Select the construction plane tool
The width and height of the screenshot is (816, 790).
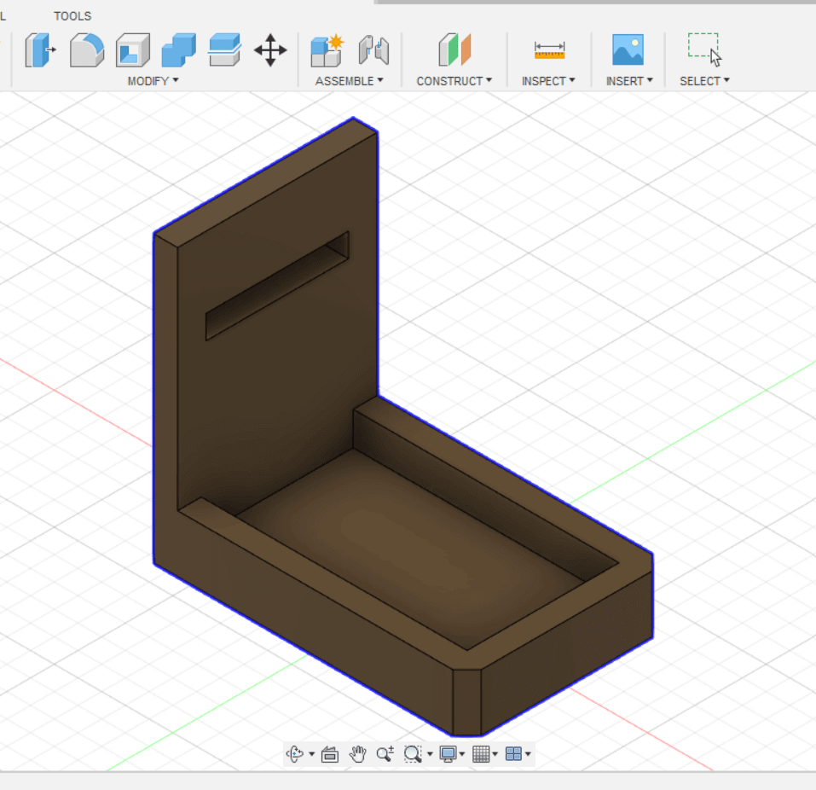tap(454, 50)
